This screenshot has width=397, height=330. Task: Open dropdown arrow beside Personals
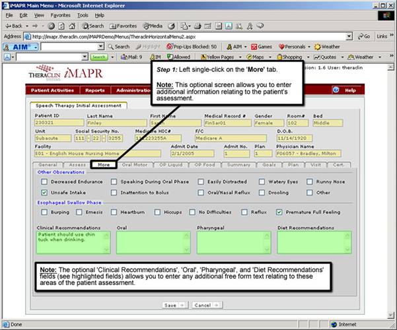[309, 47]
